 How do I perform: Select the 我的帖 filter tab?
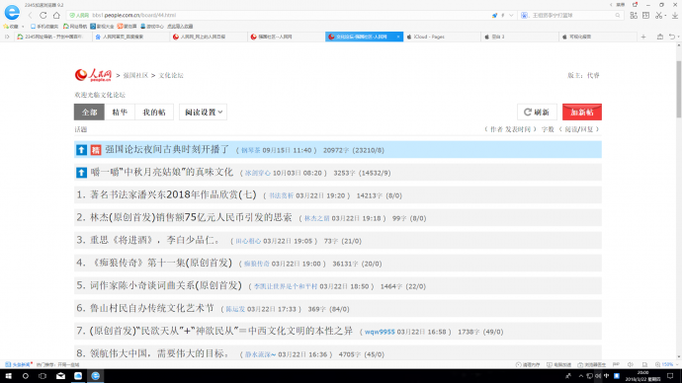pyautogui.click(x=154, y=112)
